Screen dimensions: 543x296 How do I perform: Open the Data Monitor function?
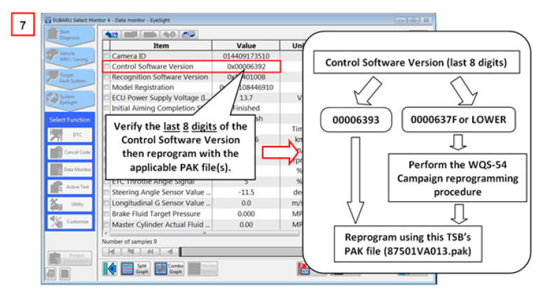point(71,169)
